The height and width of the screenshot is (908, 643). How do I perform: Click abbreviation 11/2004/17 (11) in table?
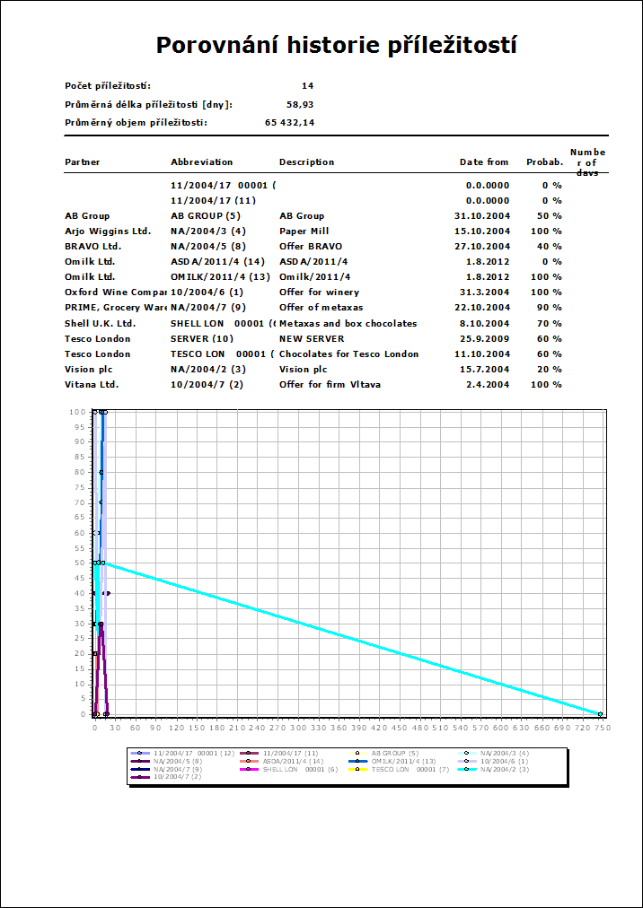214,200
